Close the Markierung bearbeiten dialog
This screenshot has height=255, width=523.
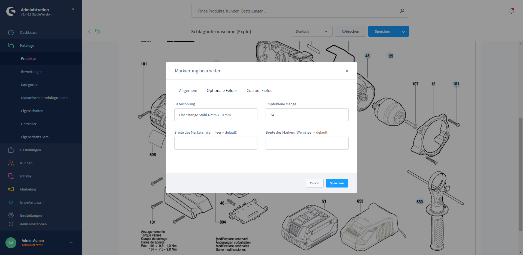pos(347,71)
